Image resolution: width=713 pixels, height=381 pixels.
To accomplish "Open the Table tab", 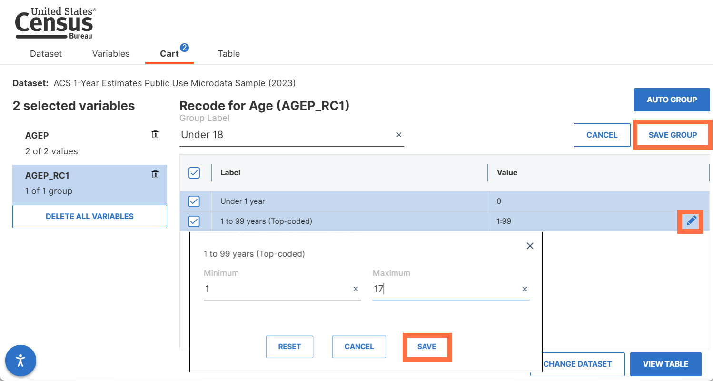I will pos(228,54).
